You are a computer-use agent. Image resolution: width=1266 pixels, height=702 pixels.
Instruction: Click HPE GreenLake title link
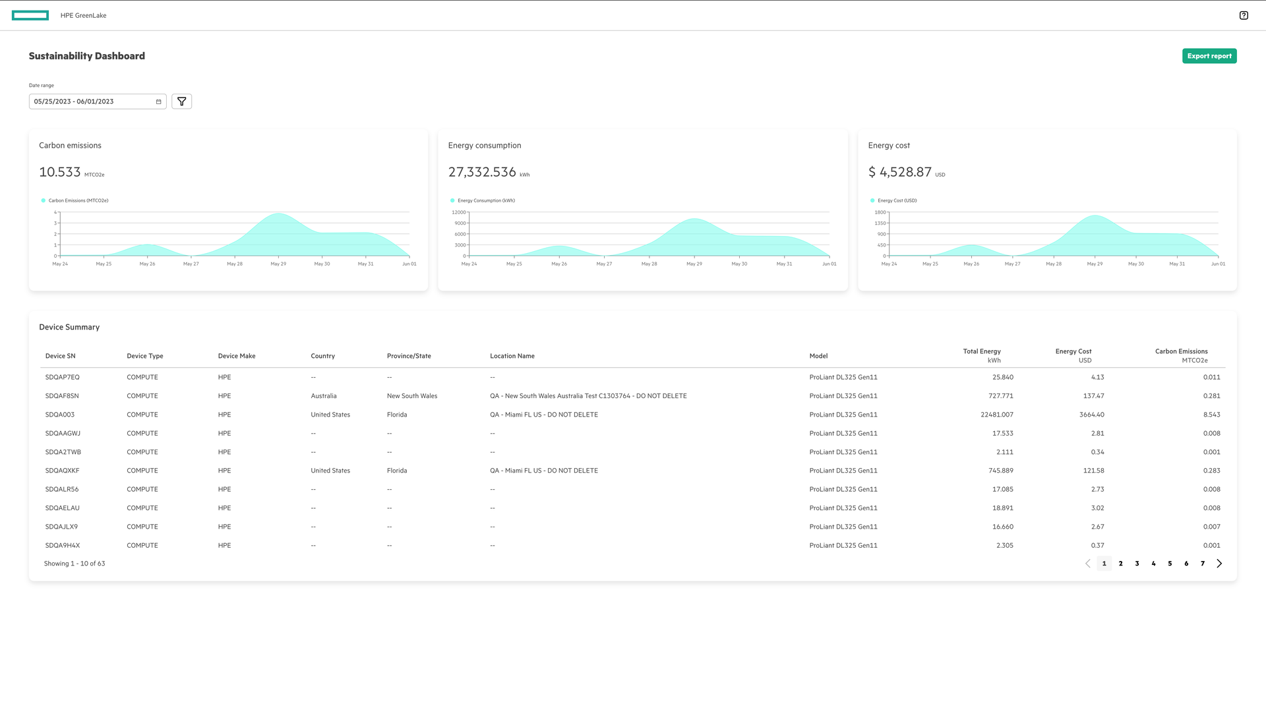83,15
